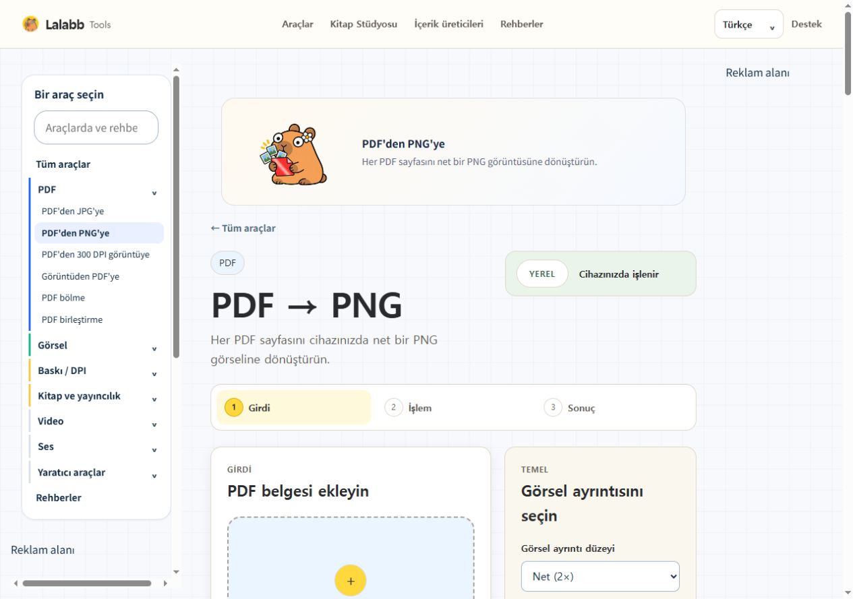Click the yellow plus upload icon
The image size is (853, 599).
point(350,580)
